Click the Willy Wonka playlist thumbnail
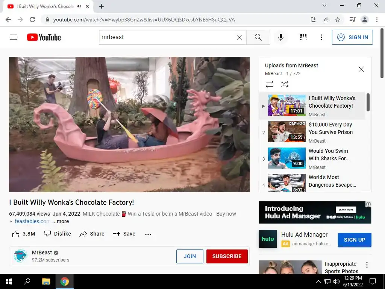Screen dimensions: 385x289 click(286, 105)
